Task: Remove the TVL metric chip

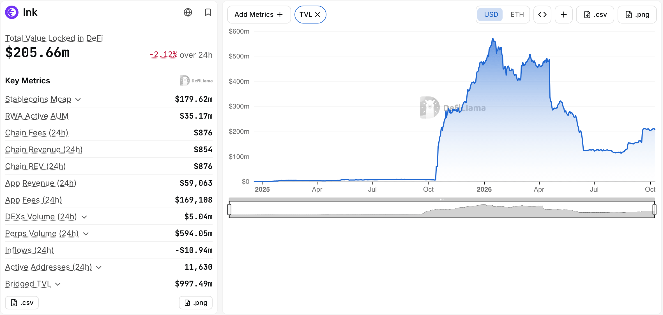Action: (317, 15)
